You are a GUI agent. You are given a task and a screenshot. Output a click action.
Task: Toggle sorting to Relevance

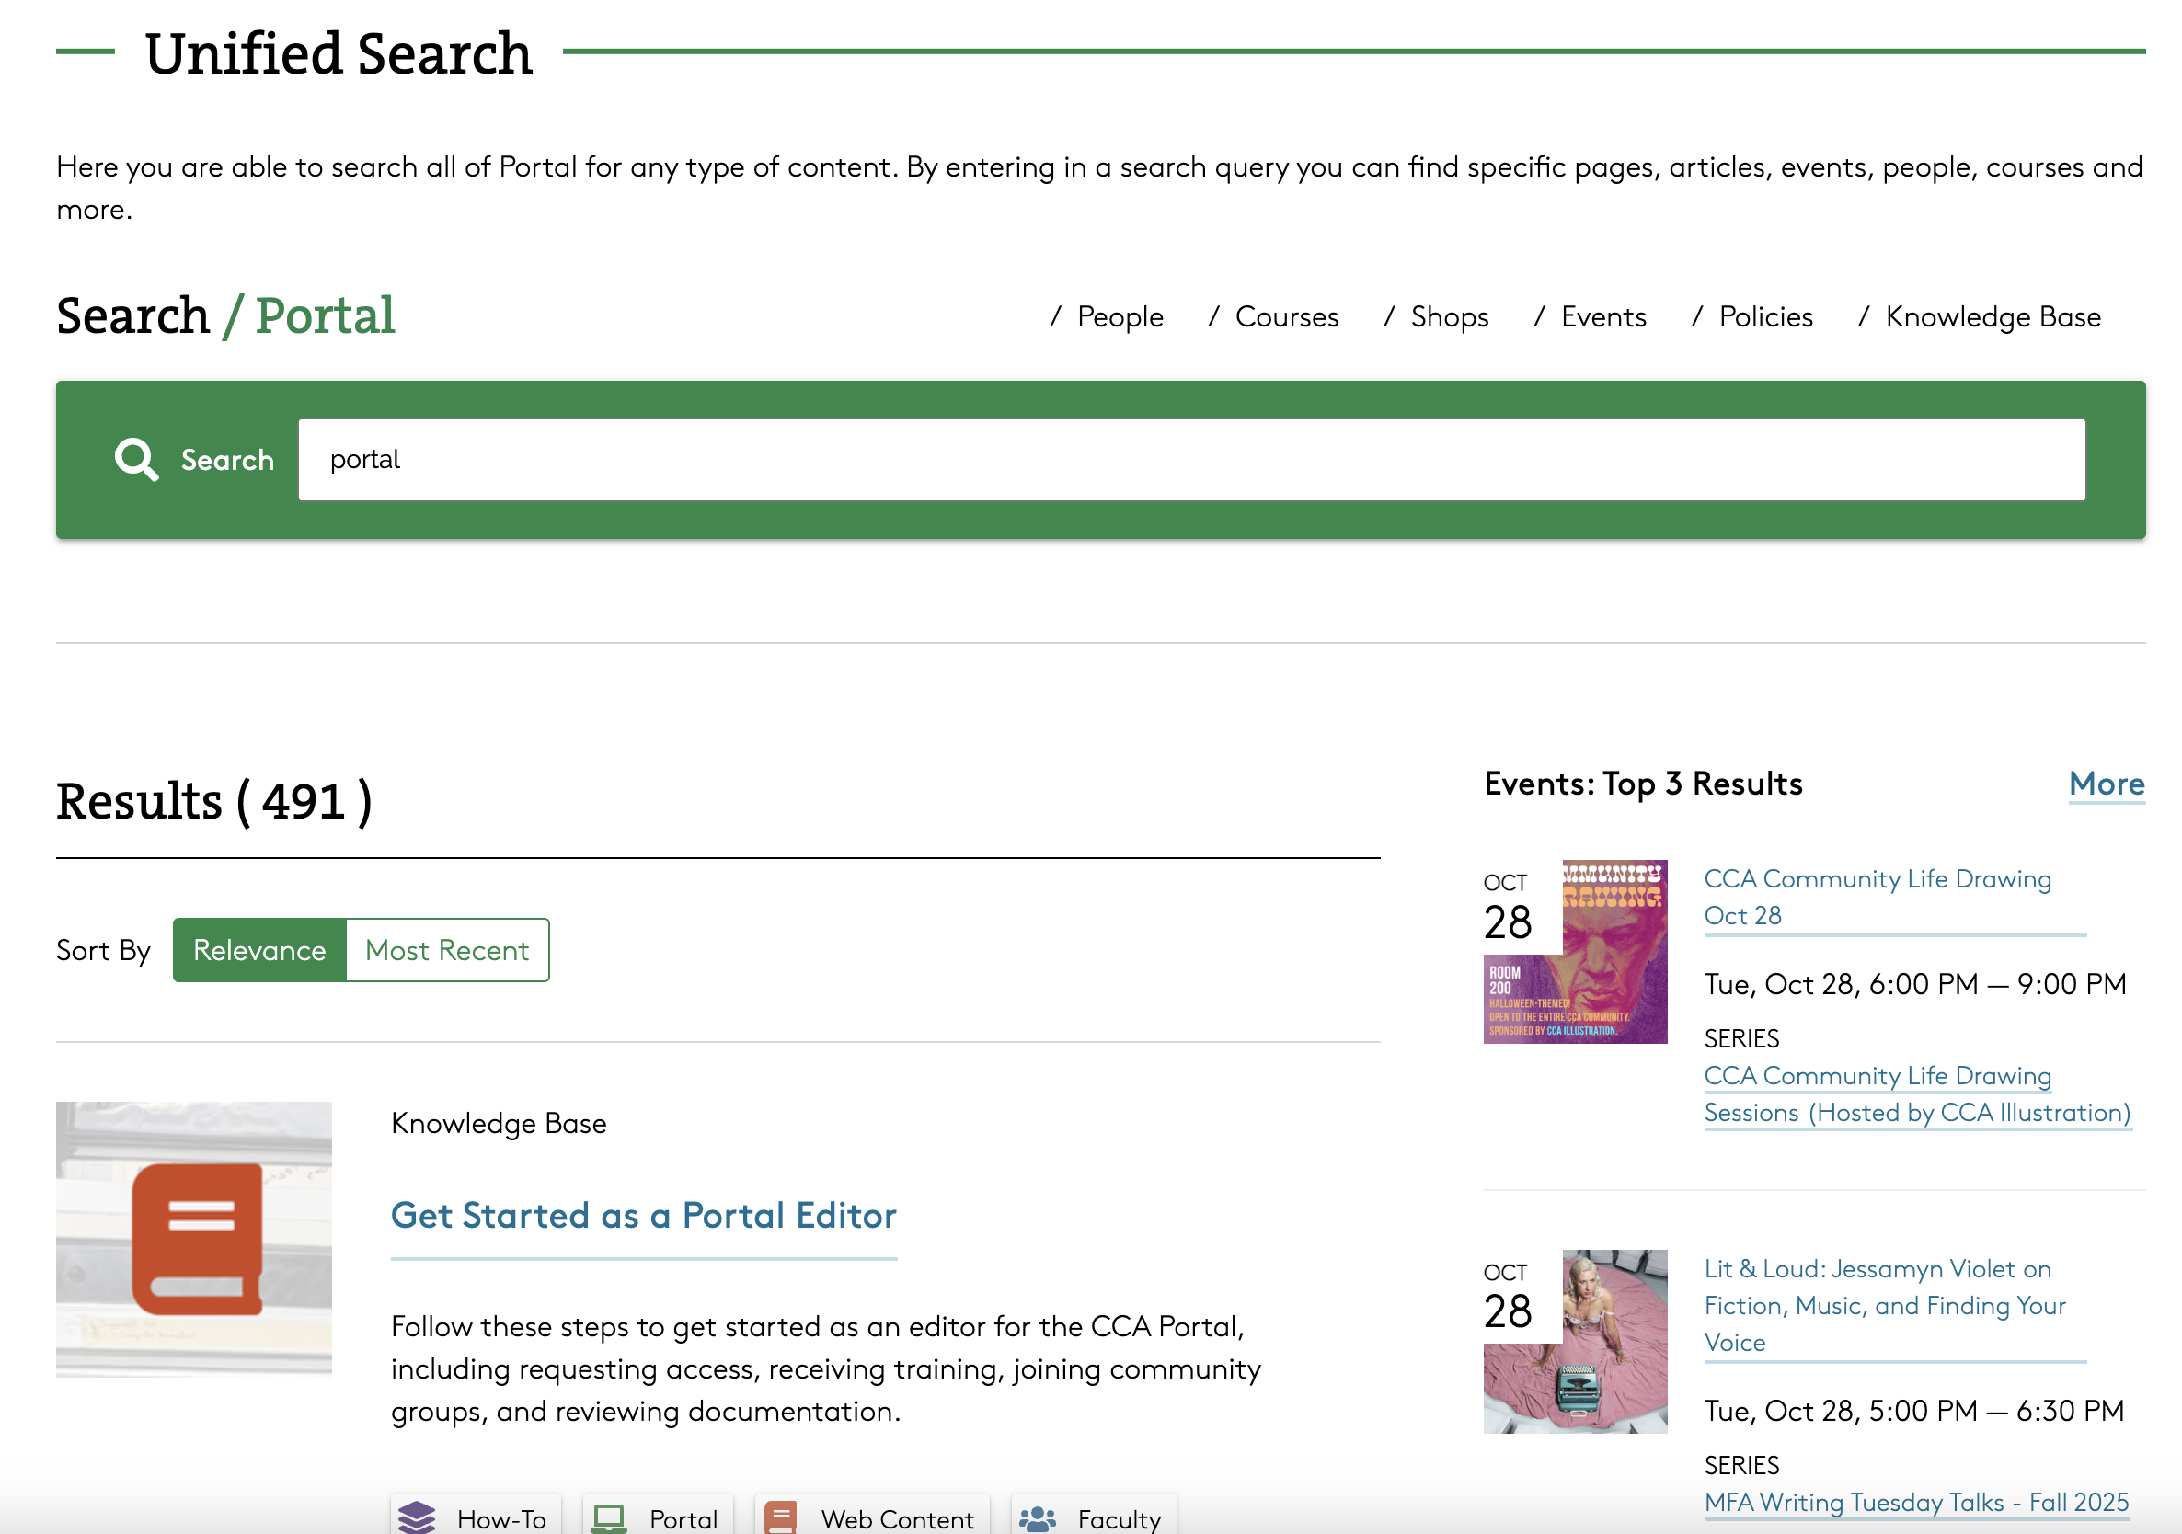click(x=258, y=950)
